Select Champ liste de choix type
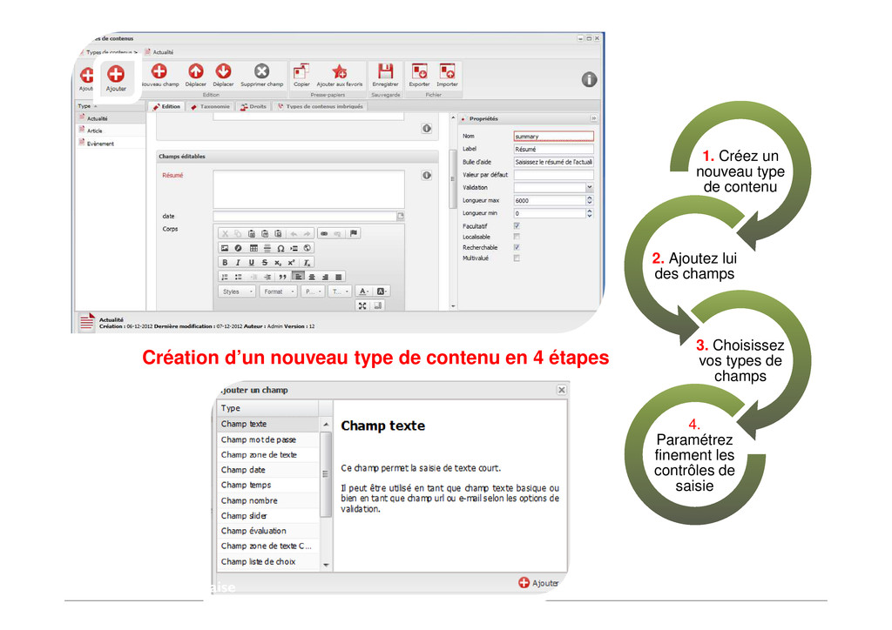Image resolution: width=892 pixels, height=630 pixels. pyautogui.click(x=268, y=561)
